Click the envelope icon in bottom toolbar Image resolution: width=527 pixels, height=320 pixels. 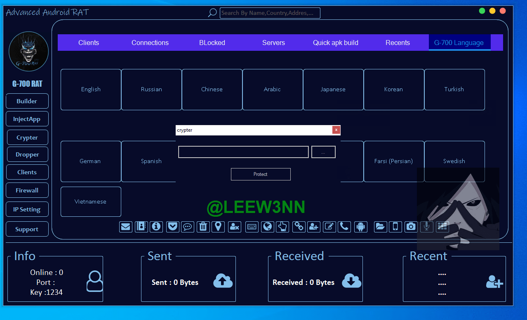pyautogui.click(x=126, y=227)
